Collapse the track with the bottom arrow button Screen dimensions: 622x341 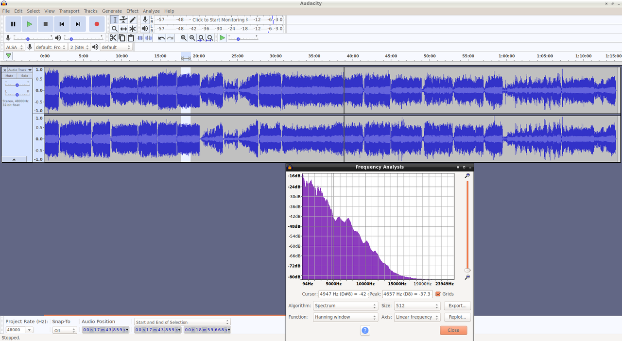coord(14,159)
